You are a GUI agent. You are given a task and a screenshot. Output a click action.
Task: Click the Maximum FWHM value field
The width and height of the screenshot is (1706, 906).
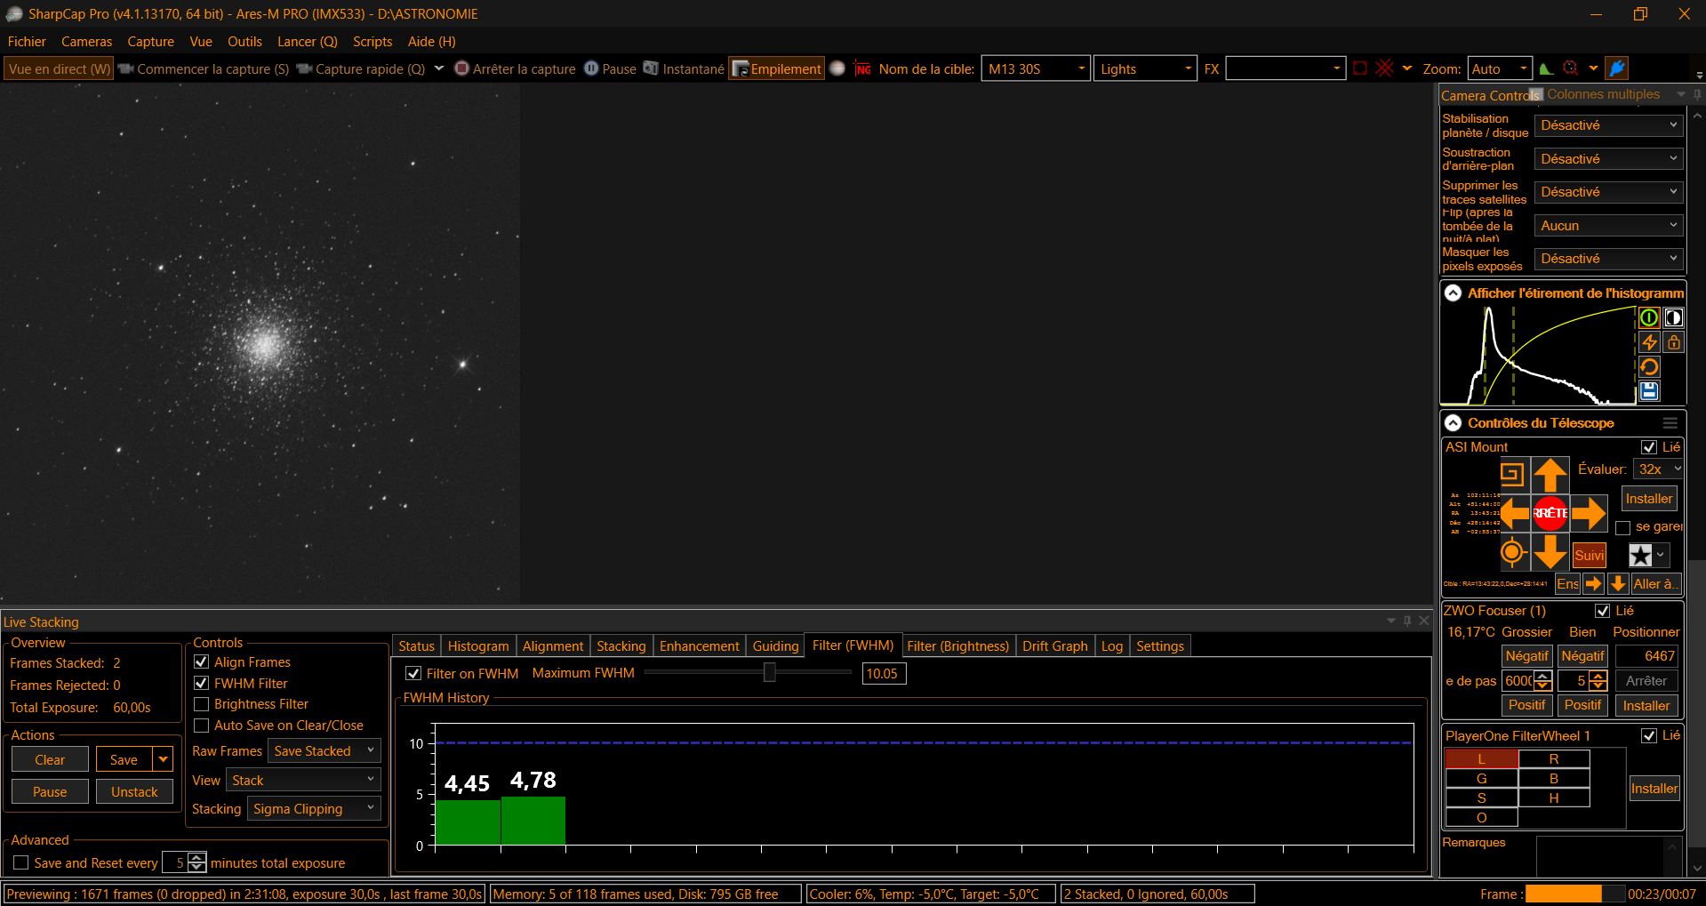coord(884,673)
